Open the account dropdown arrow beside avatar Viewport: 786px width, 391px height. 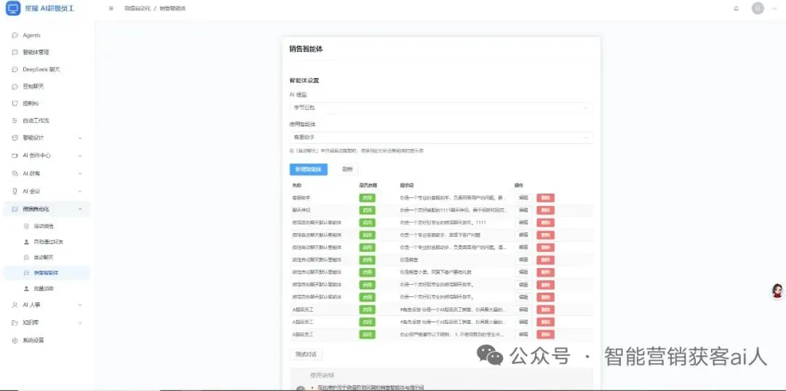(774, 9)
